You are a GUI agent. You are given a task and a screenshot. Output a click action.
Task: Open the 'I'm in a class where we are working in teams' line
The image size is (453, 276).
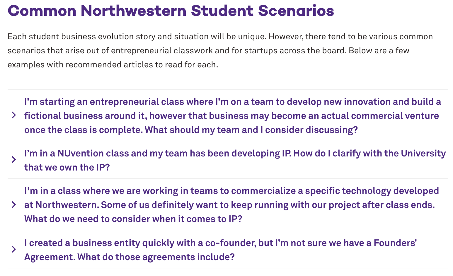pyautogui.click(x=231, y=191)
